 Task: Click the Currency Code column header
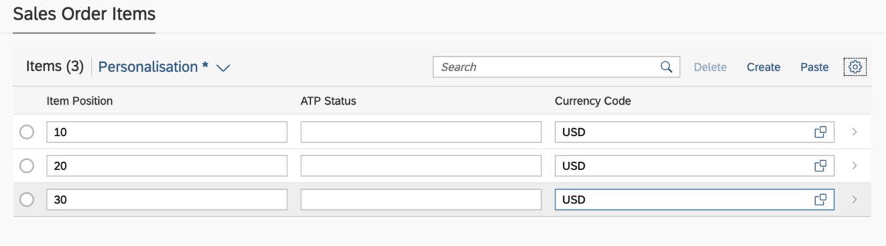coord(593,101)
